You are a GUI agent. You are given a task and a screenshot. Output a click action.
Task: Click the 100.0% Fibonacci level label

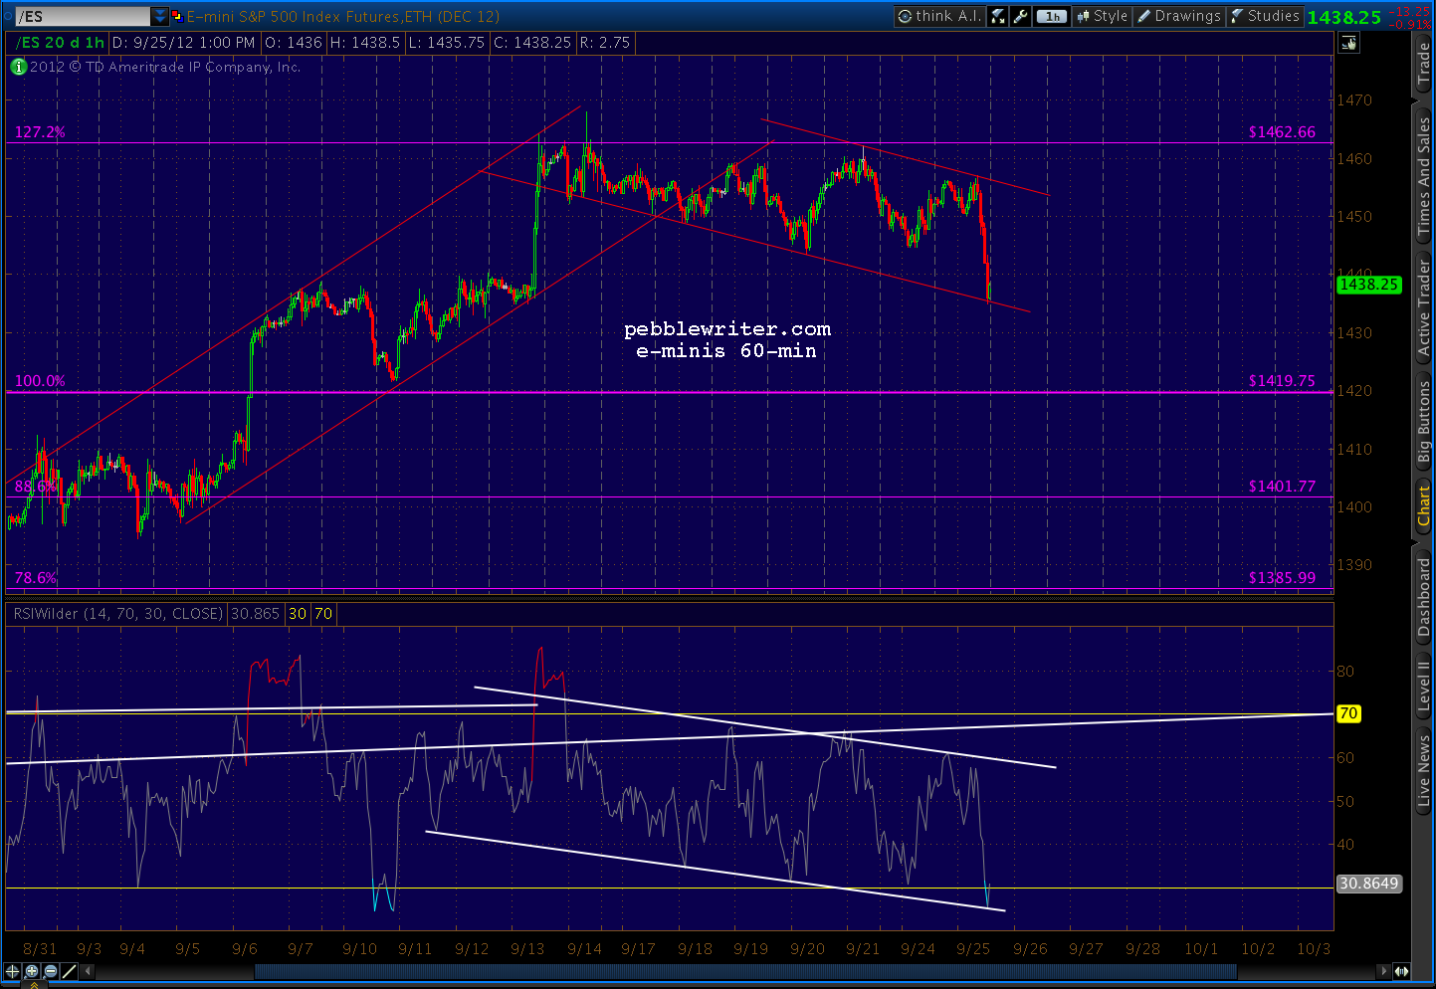click(x=40, y=380)
